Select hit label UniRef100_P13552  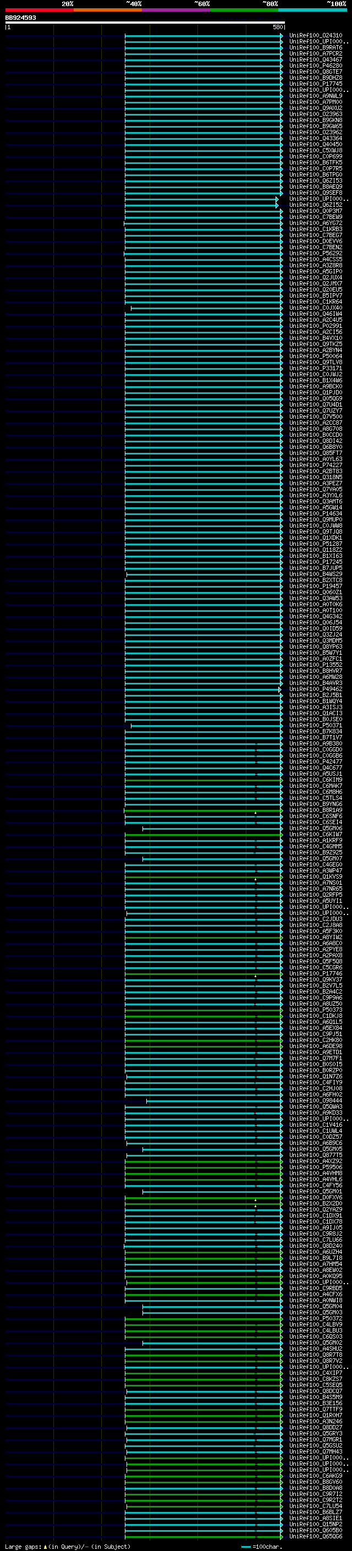315,665
